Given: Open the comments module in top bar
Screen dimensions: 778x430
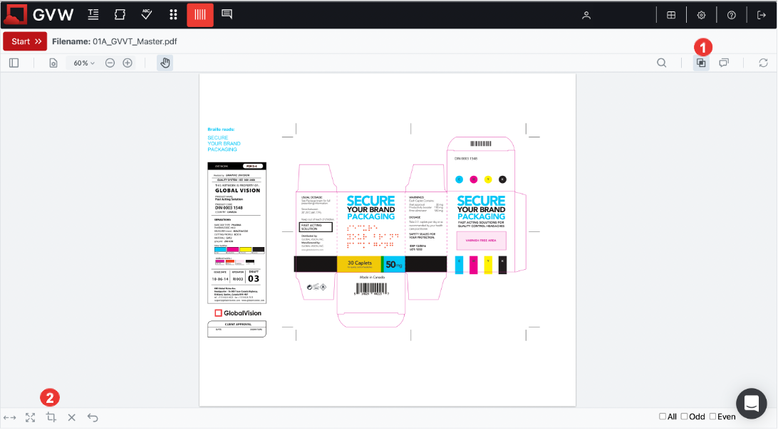Looking at the screenshot, I should (x=227, y=15).
